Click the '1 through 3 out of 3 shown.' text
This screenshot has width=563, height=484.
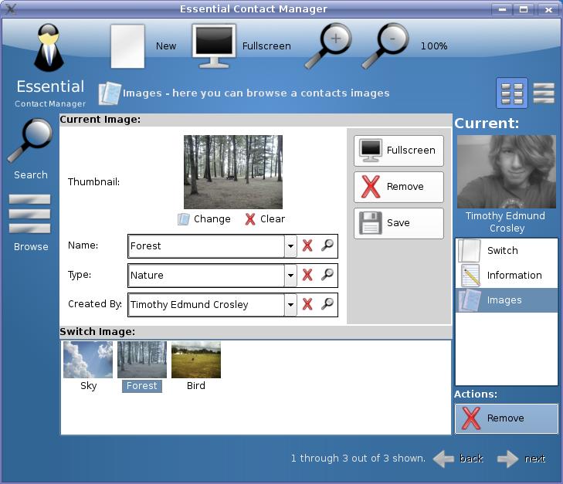358,459
